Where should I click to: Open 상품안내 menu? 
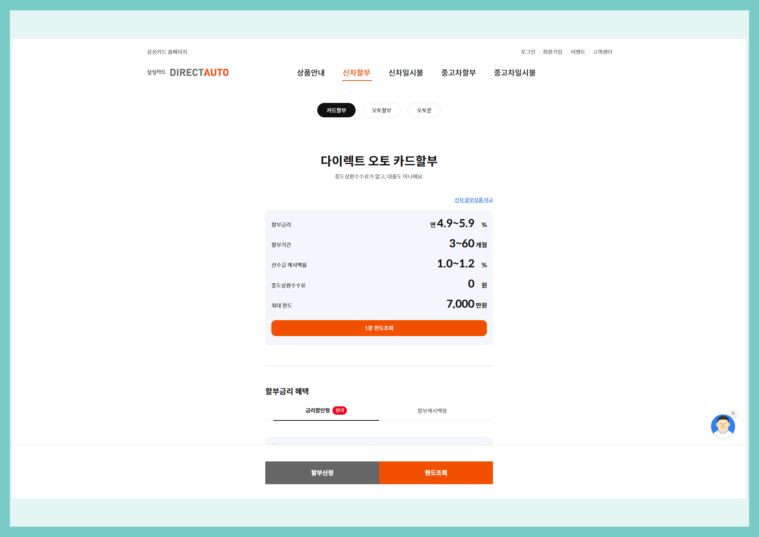tap(311, 73)
